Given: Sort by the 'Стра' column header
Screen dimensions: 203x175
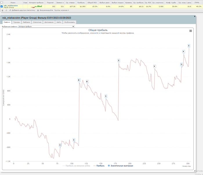Looking at the screenshot, I should tap(25, 3).
